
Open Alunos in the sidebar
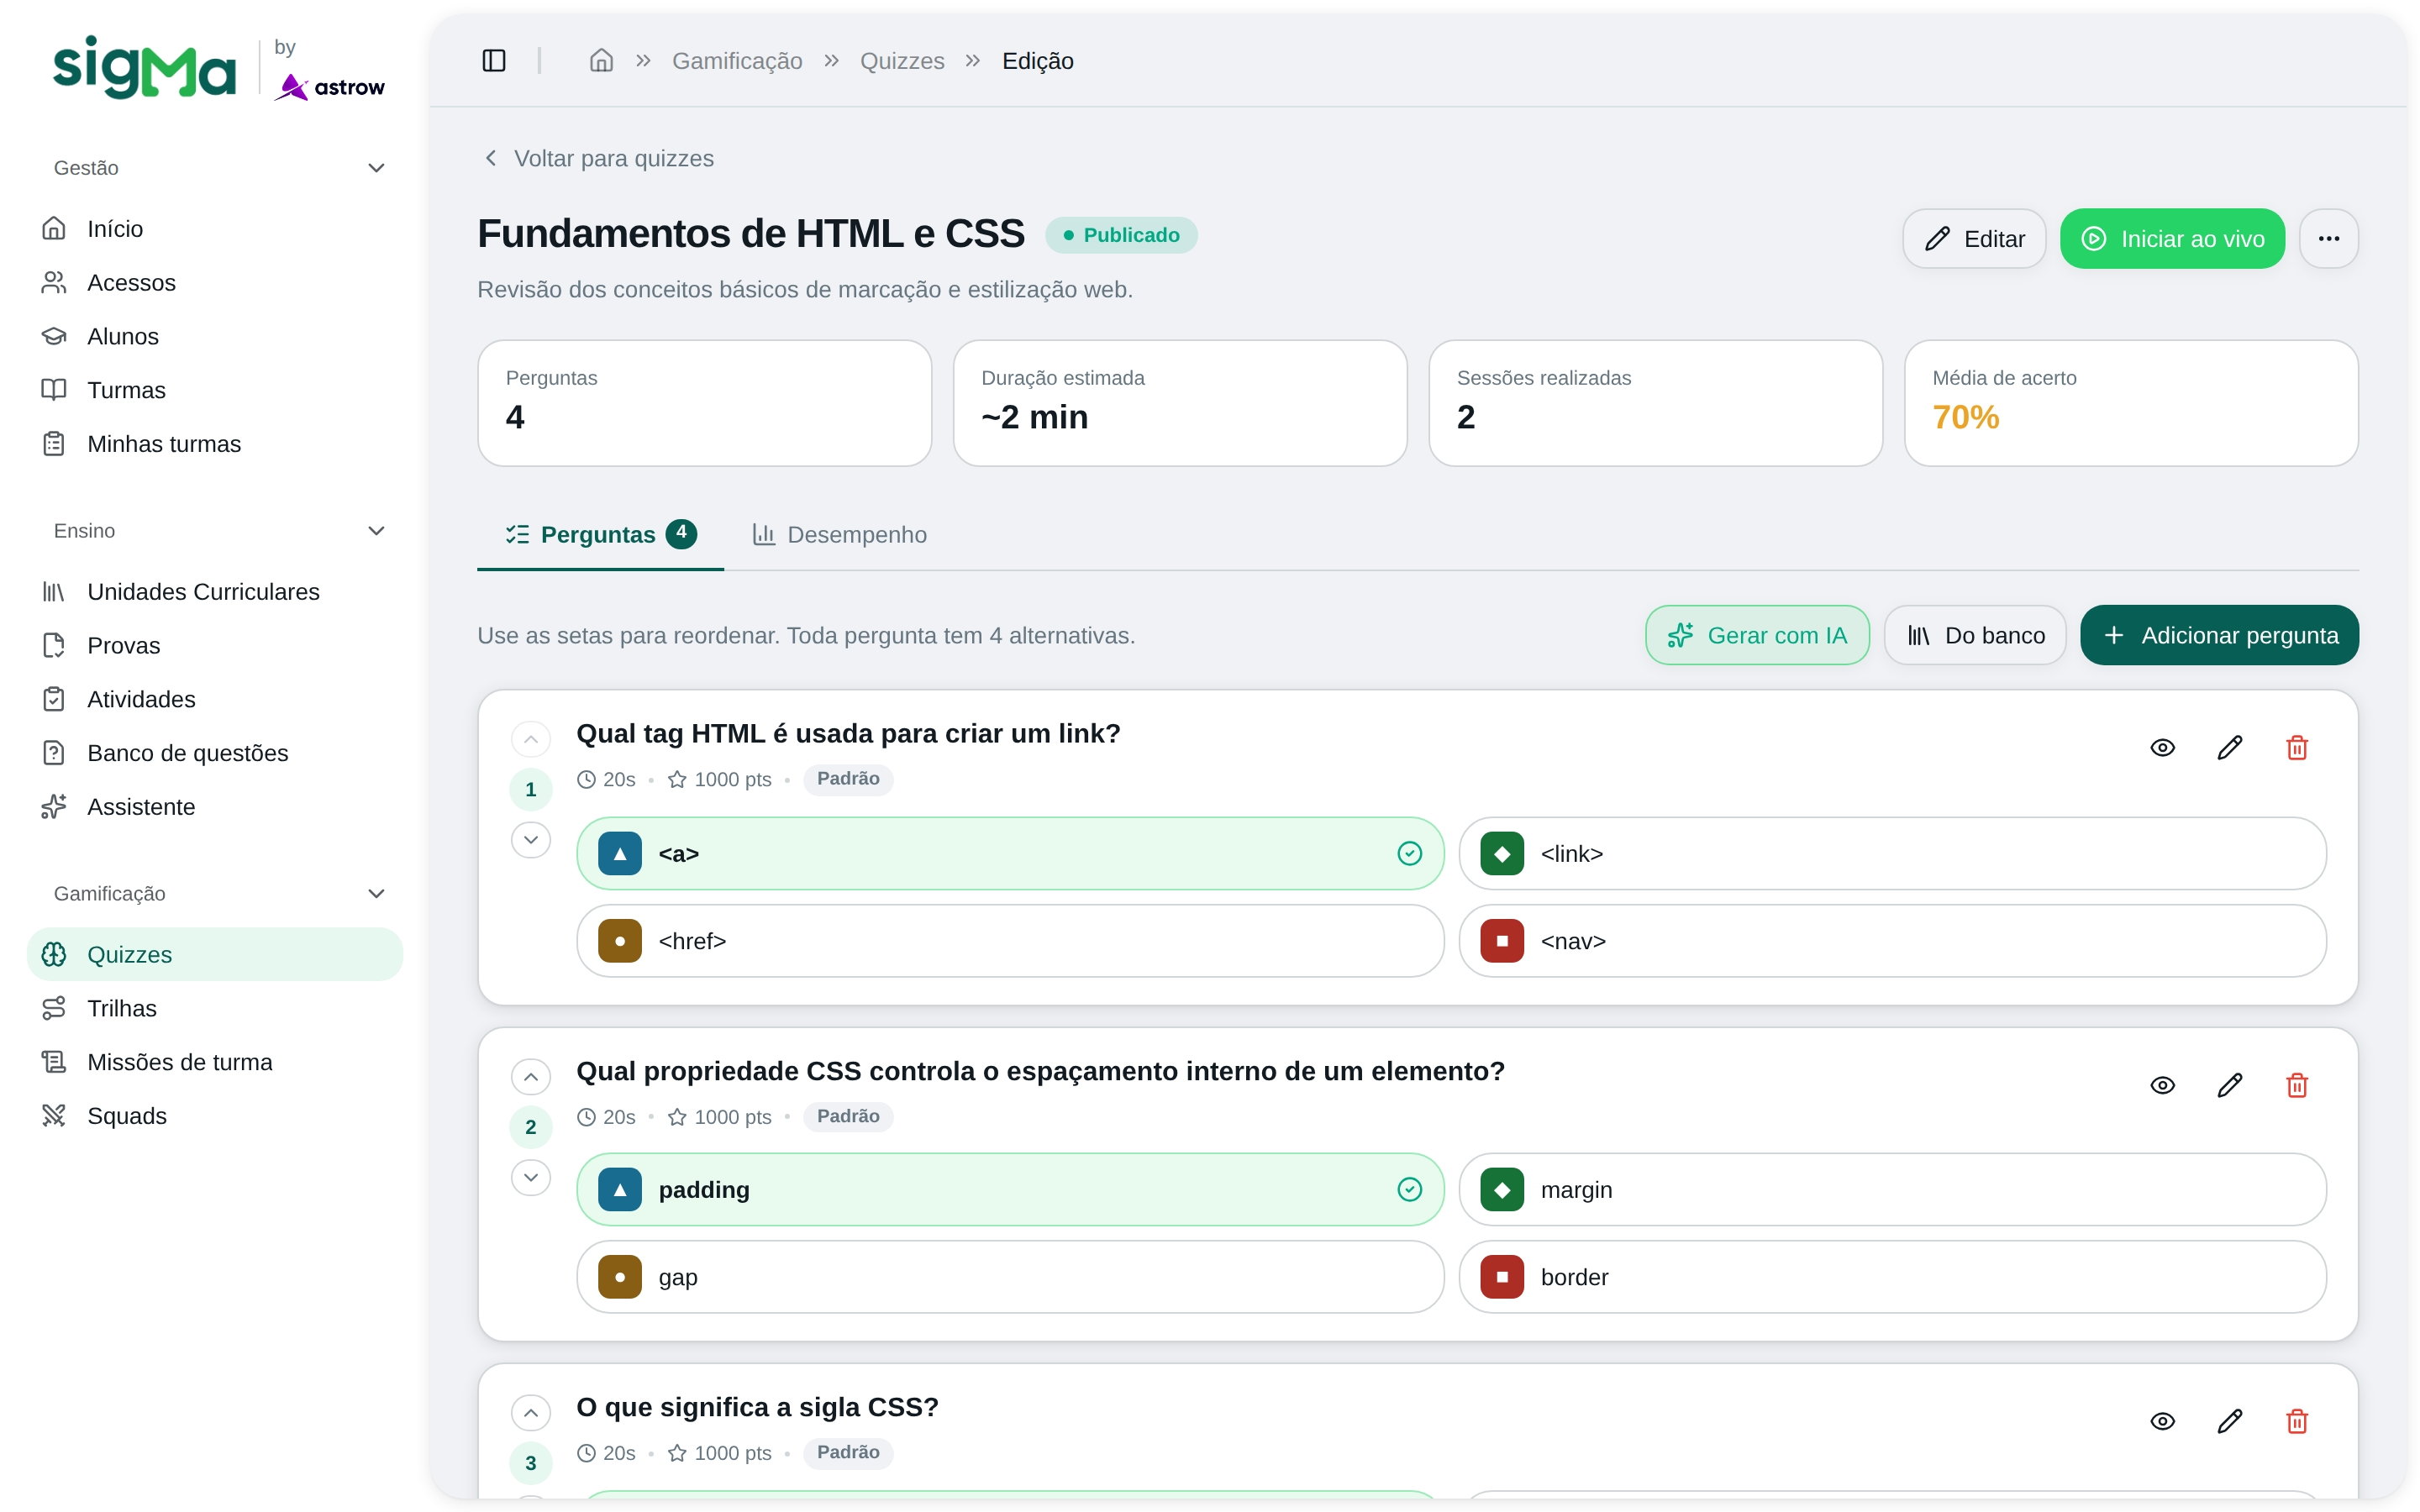215,336
